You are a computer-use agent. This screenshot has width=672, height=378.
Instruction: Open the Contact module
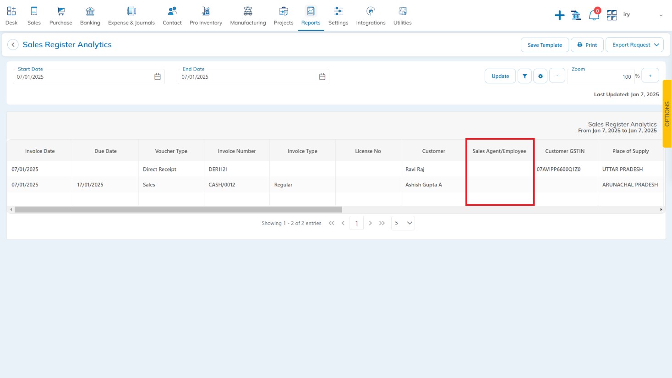172,16
